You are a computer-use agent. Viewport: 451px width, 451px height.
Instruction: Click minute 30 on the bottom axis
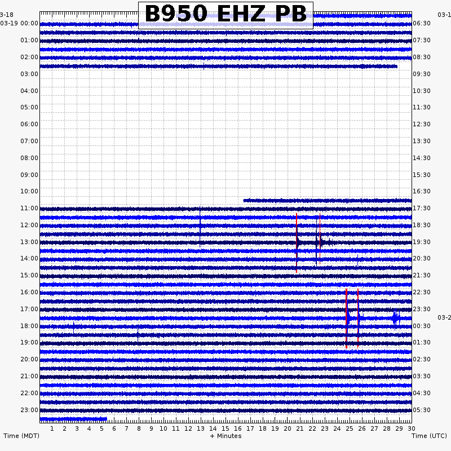(412, 428)
